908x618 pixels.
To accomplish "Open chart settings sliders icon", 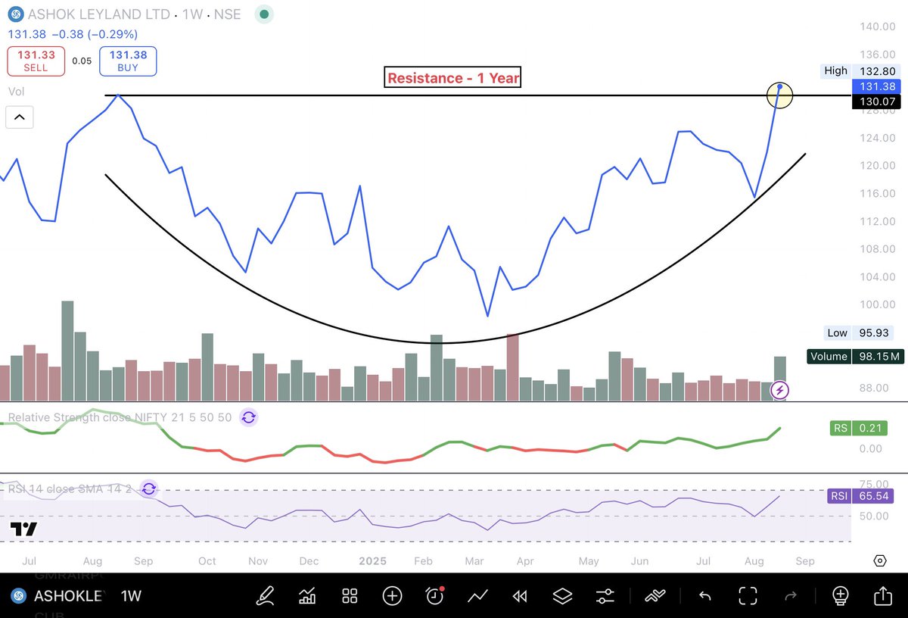I will coord(605,595).
